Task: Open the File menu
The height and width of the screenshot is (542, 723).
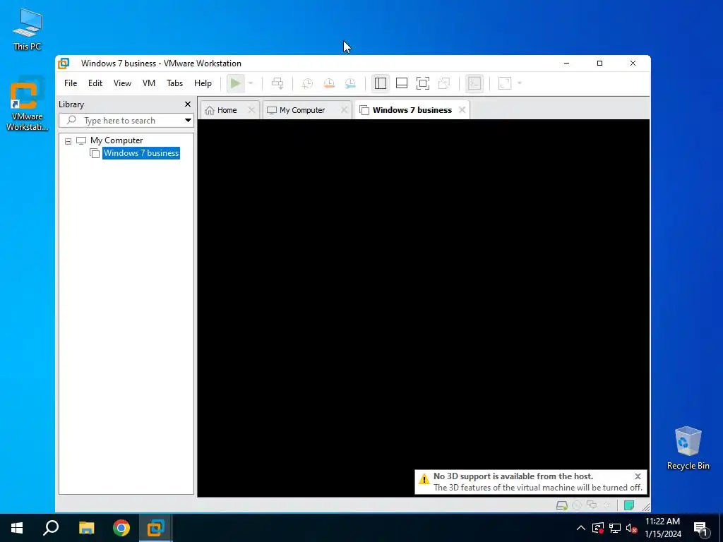Action: pos(71,83)
